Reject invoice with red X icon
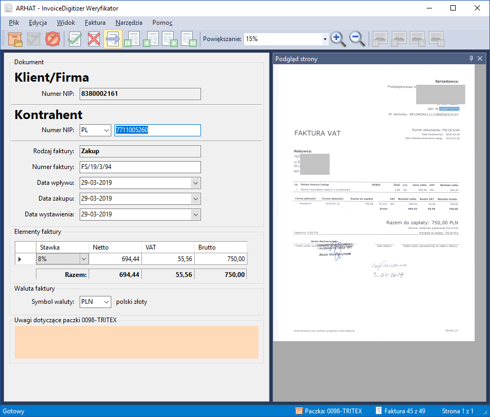 (94, 39)
